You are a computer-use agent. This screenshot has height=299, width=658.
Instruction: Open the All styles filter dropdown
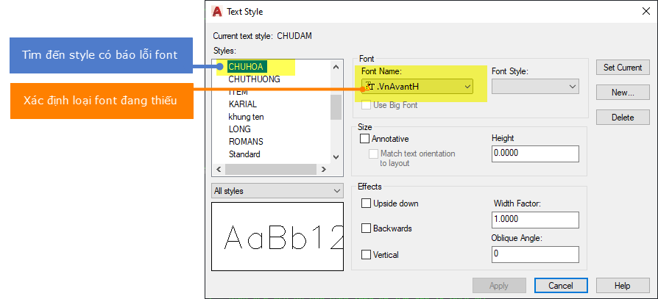click(x=277, y=191)
